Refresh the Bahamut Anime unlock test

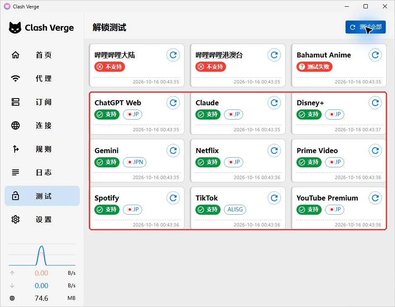point(375,55)
